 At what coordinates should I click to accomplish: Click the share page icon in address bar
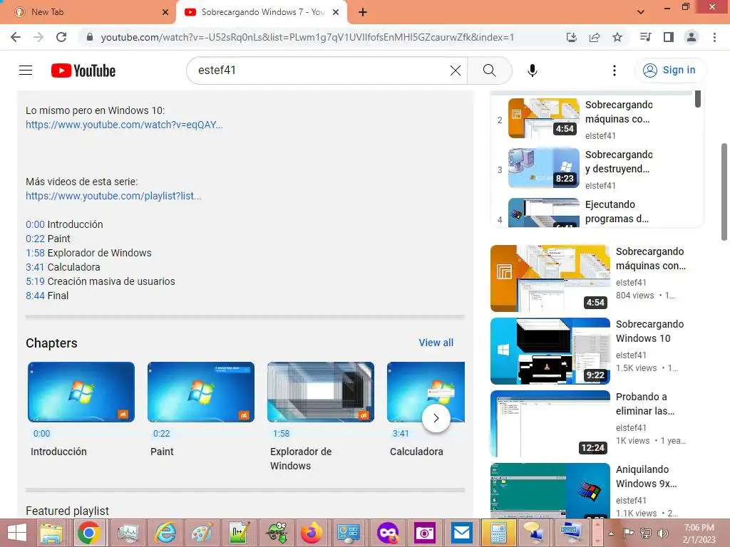(595, 37)
